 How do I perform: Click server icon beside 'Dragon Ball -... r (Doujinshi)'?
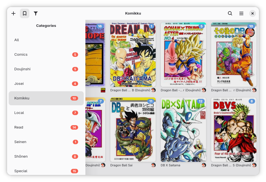tap(204, 90)
